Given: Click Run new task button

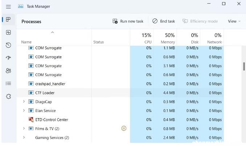Looking at the screenshot, I should (x=128, y=21).
